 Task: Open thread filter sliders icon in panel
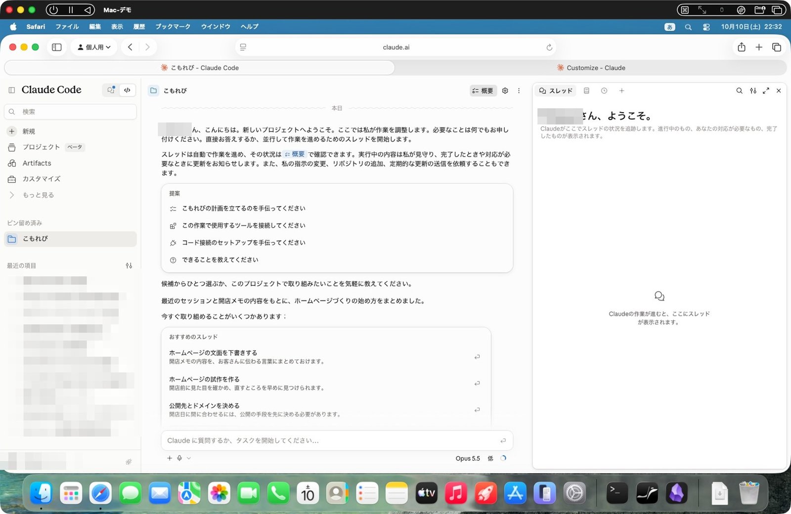tap(753, 90)
